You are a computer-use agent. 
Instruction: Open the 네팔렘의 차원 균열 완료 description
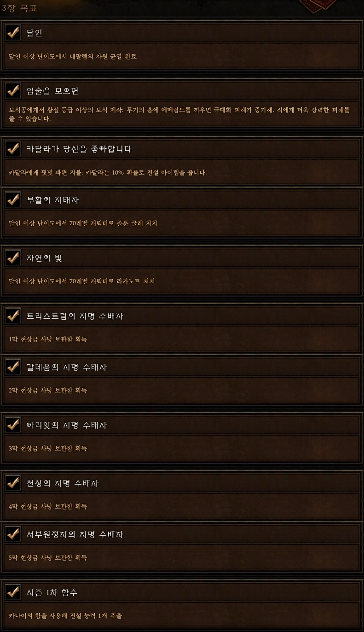click(73, 57)
